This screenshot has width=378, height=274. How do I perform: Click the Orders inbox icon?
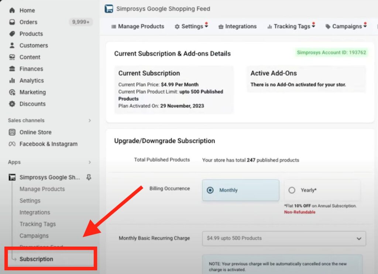point(12,22)
